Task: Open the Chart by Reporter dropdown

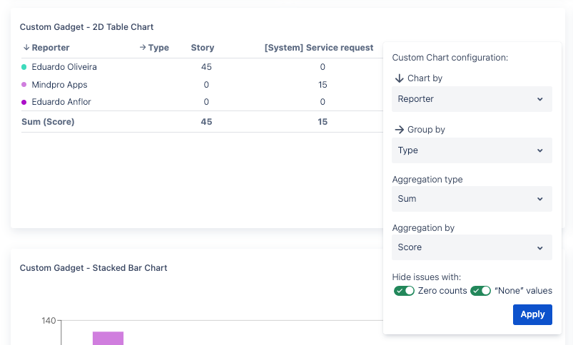Action: pyautogui.click(x=472, y=99)
